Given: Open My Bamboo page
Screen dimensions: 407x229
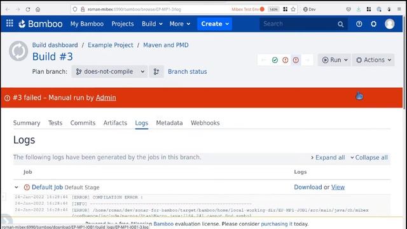Looking at the screenshot, I should (87, 24).
